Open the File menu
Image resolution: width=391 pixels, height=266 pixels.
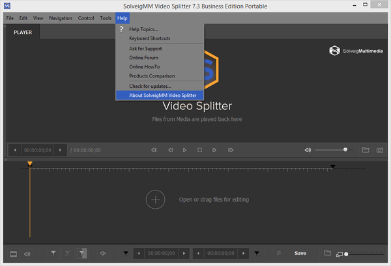(x=10, y=18)
